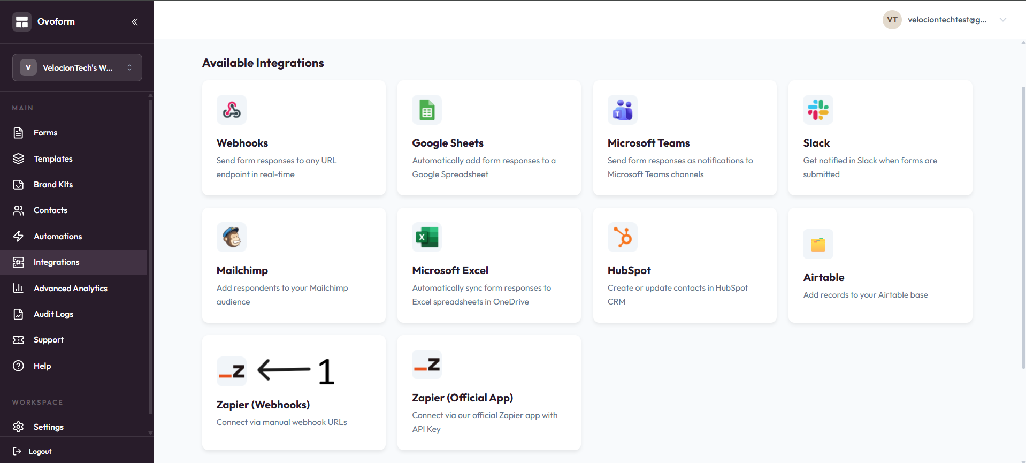1026x463 pixels.
Task: Click 'Add records to your Airtable base' text
Action: [x=866, y=295]
